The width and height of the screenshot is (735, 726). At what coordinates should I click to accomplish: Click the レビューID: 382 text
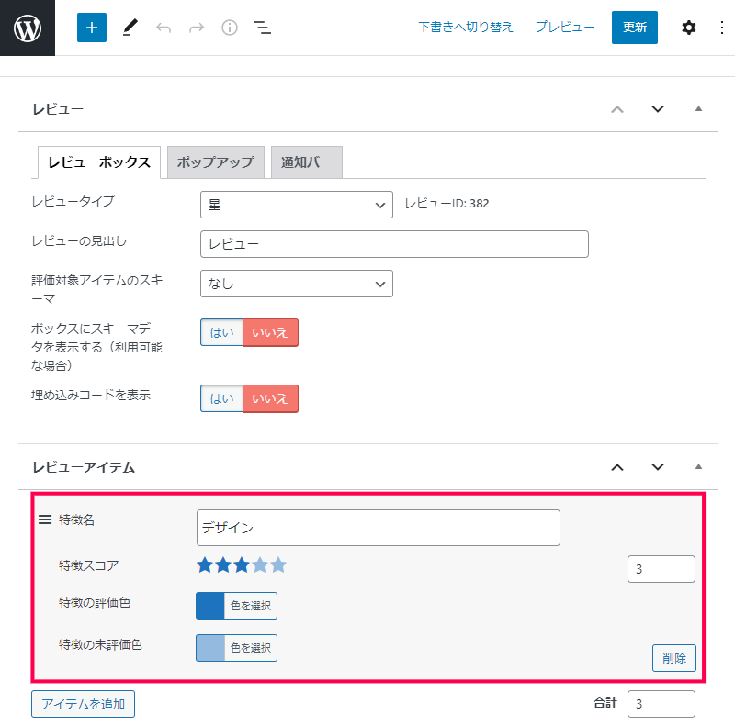447,204
